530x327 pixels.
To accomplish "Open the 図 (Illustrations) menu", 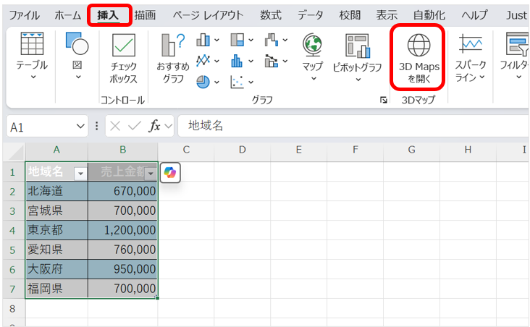I will (77, 56).
